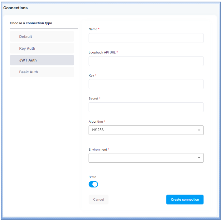
Task: Open the empty Environment dropdown
Action: pyautogui.click(x=143, y=158)
